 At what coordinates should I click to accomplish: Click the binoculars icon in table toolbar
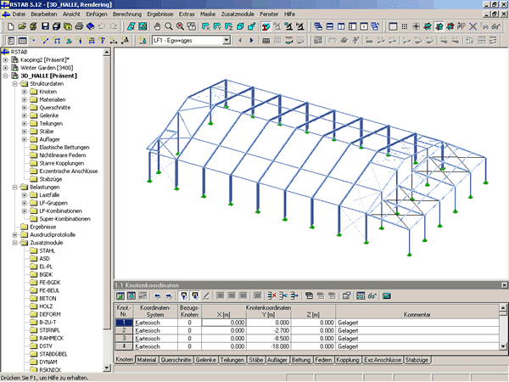372,296
